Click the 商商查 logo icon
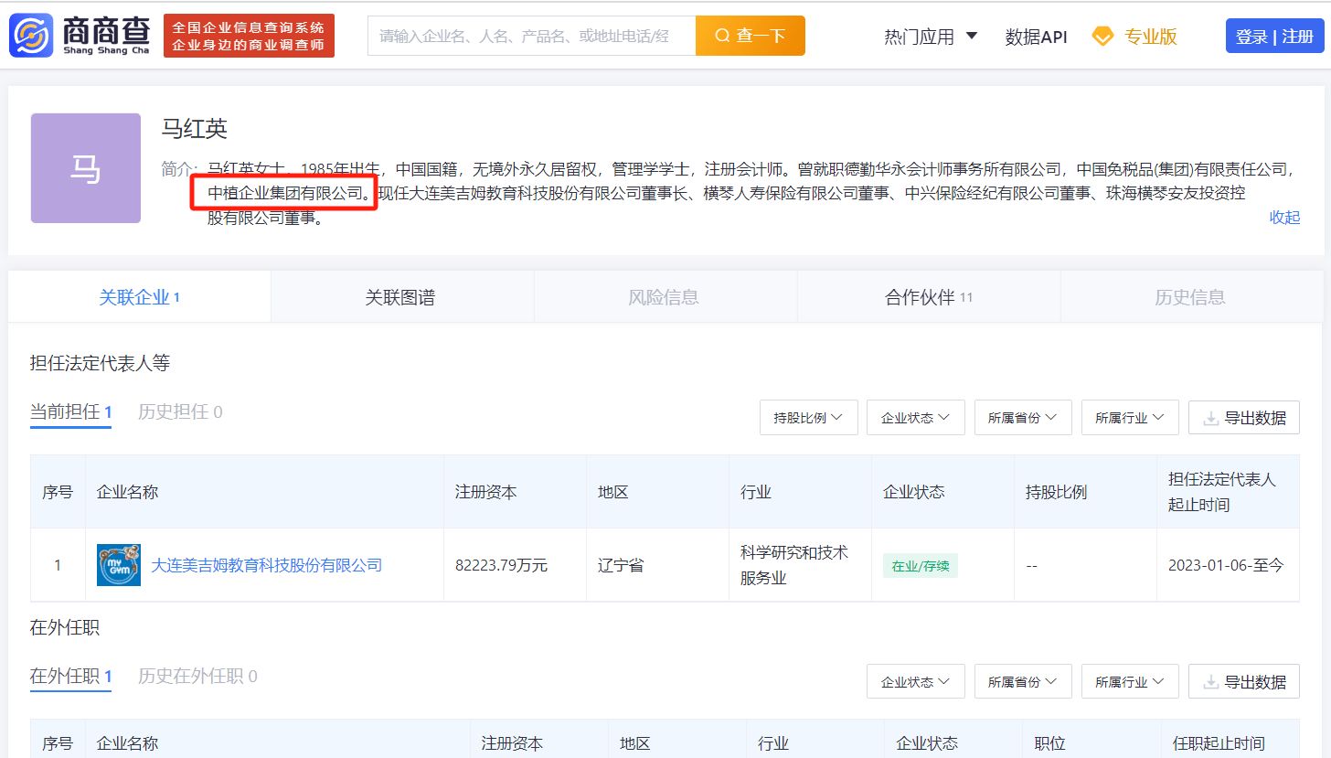 (32, 36)
